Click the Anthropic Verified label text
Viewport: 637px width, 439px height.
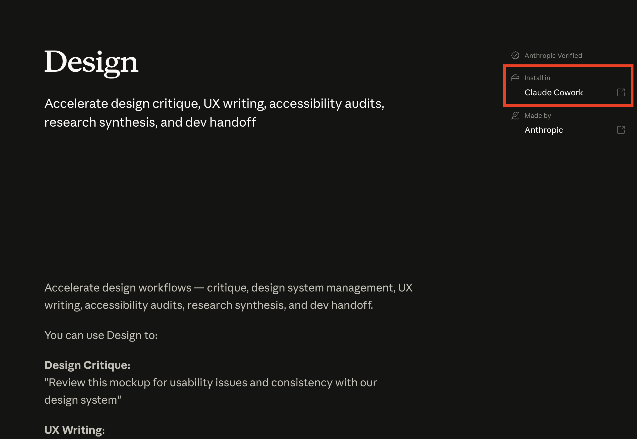pyautogui.click(x=553, y=56)
